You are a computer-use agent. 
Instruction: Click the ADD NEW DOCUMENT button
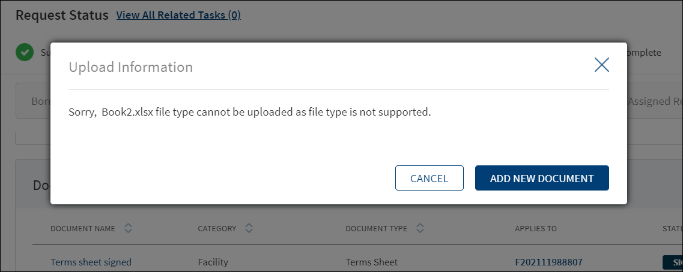[542, 178]
